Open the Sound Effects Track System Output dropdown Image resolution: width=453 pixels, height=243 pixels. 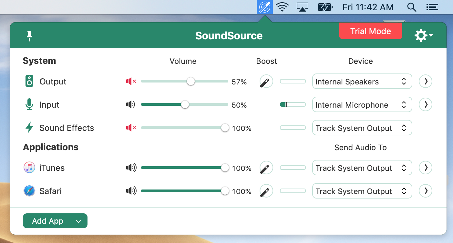coord(362,128)
